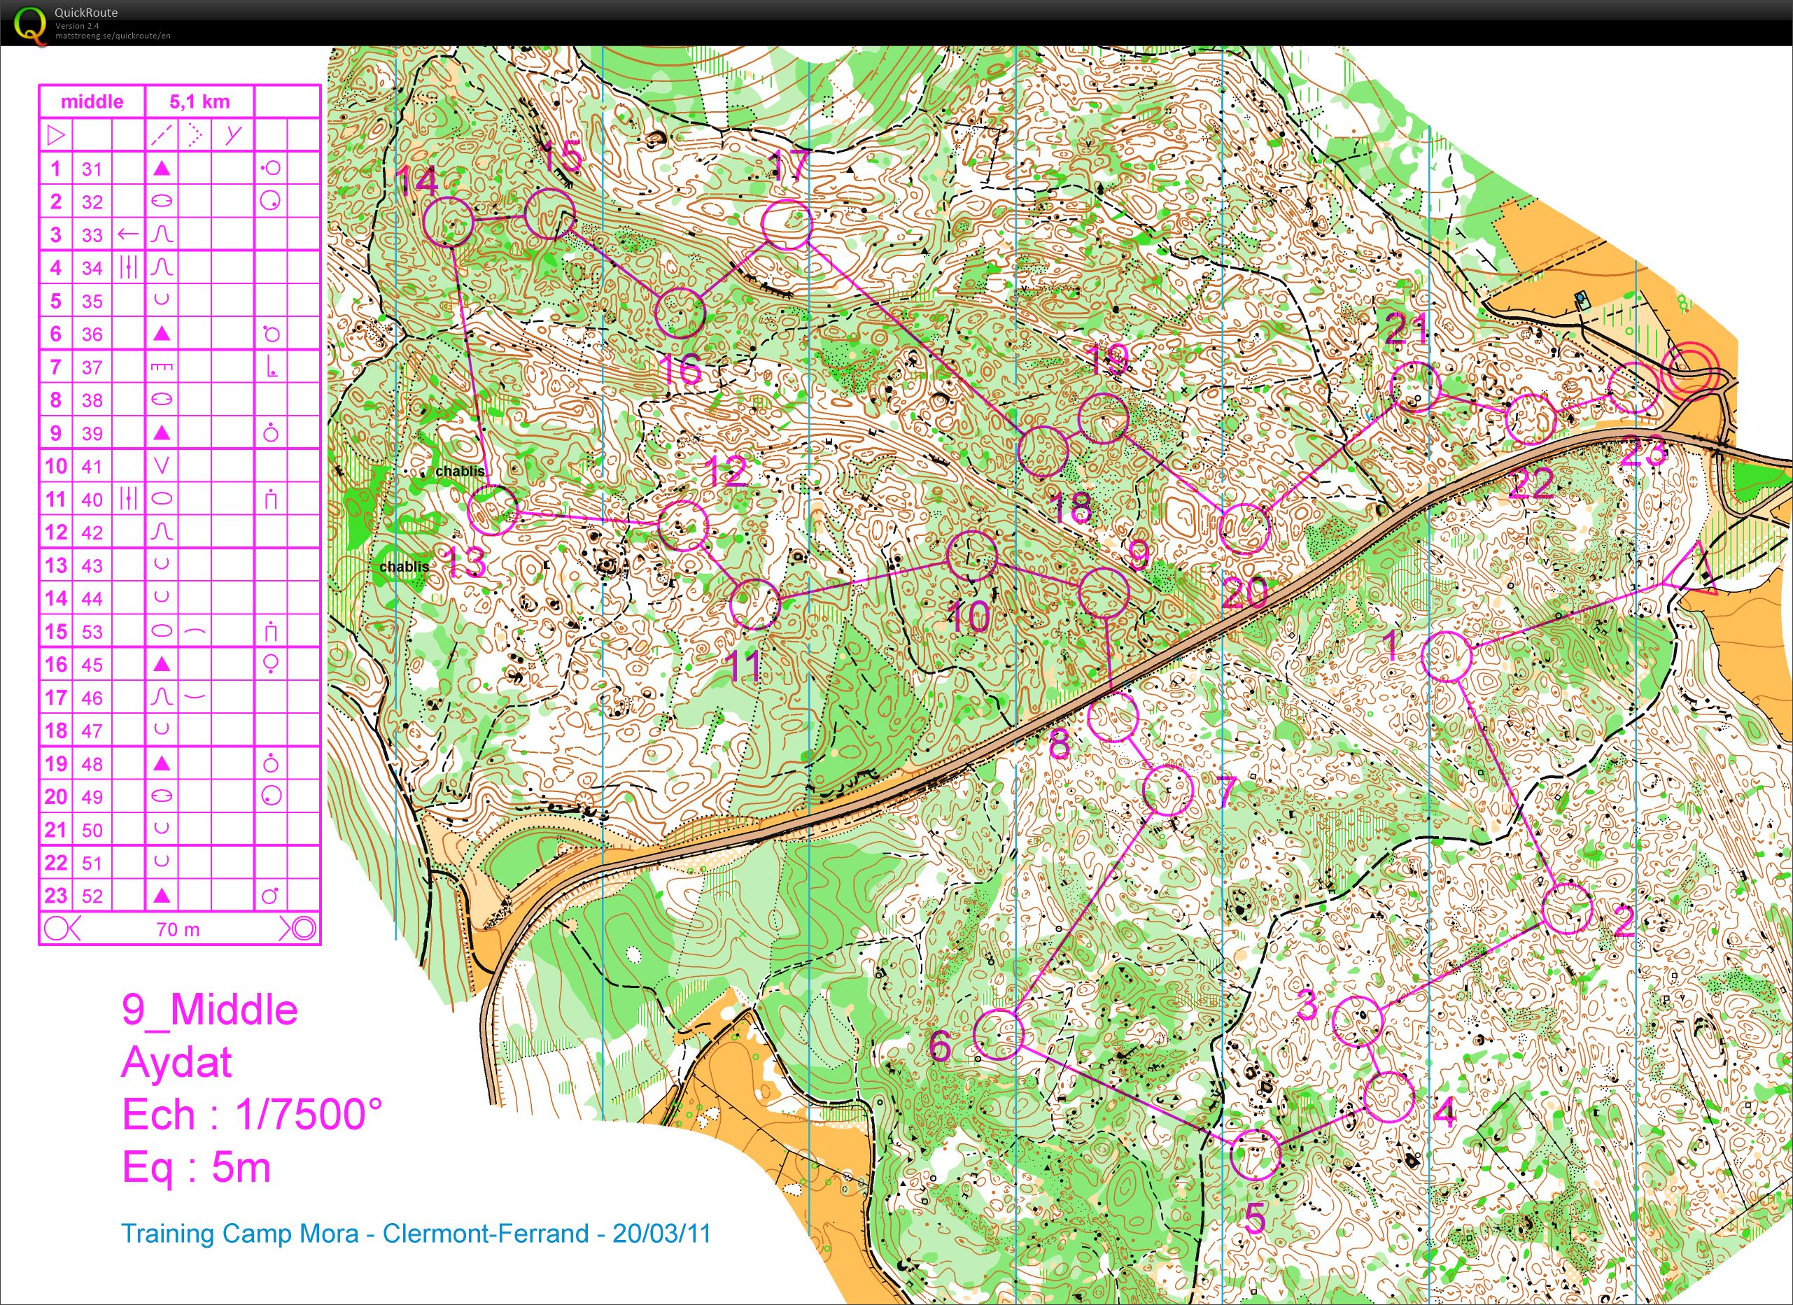
Task: Click control circle 20 on the map
Action: click(1245, 529)
